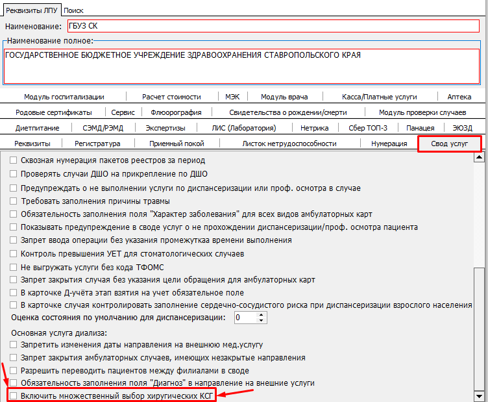The height and width of the screenshot is (402, 488).
Task: Check 'Разрешить переводить пациентов между филиалами'
Action: click(x=14, y=370)
